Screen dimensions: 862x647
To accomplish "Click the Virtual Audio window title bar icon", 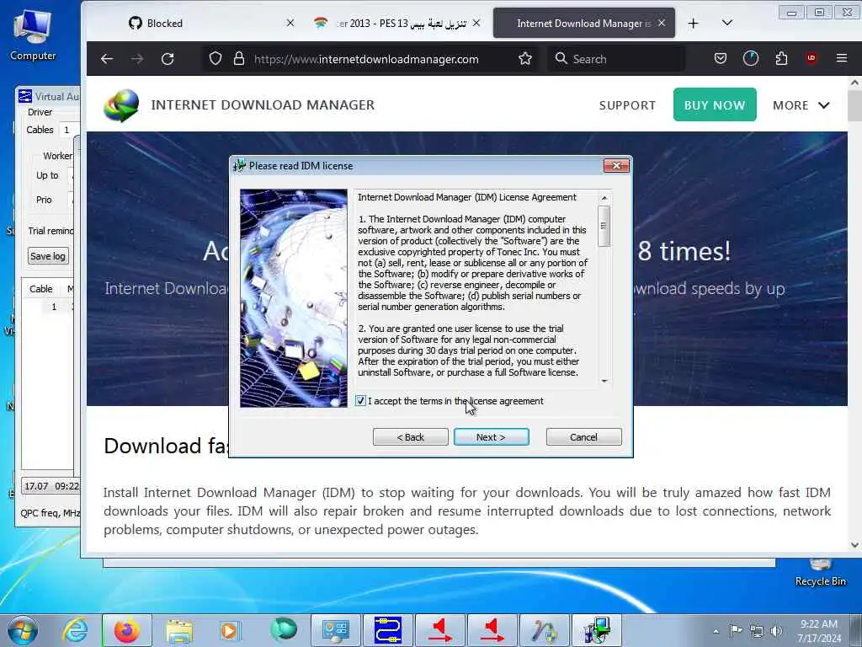I will coord(24,96).
